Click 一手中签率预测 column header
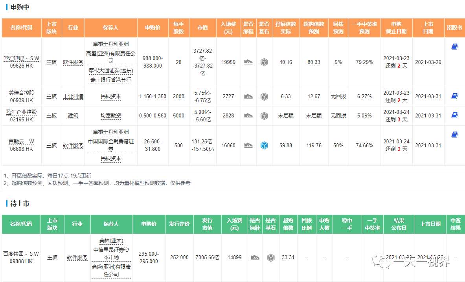The height and width of the screenshot is (282, 465). point(364,27)
